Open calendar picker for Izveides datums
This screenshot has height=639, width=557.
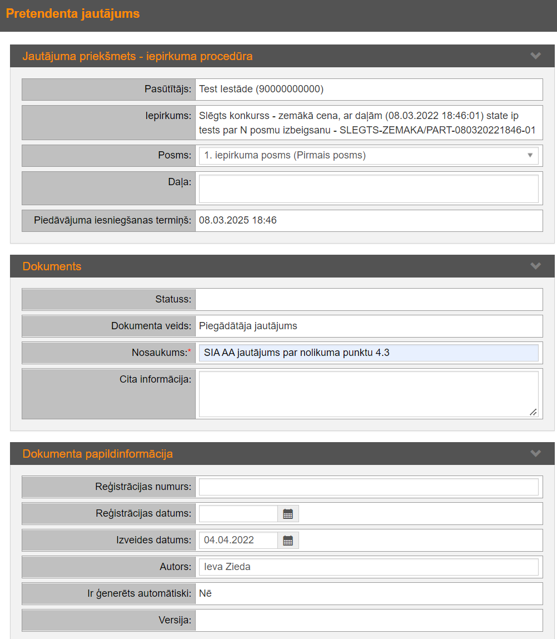click(x=288, y=541)
